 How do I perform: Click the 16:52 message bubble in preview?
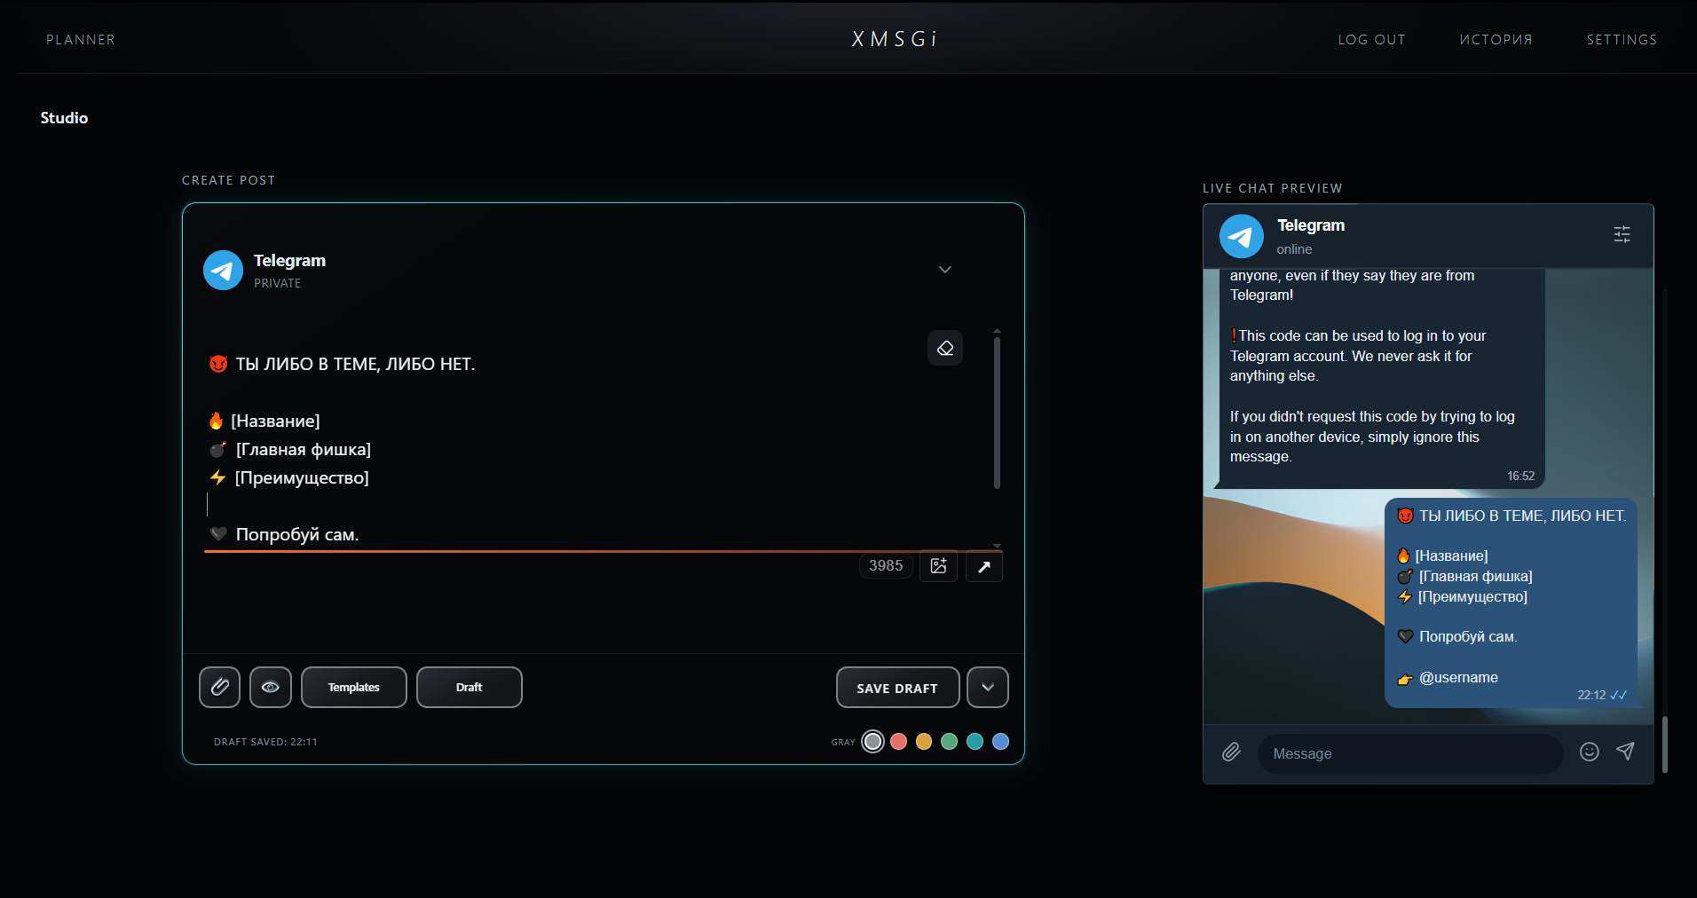1382,377
